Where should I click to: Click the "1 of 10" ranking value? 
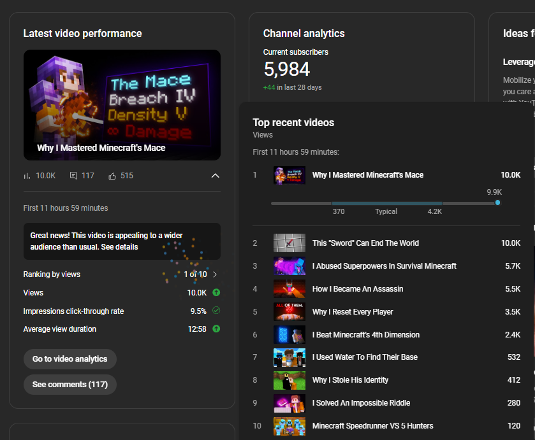196,274
